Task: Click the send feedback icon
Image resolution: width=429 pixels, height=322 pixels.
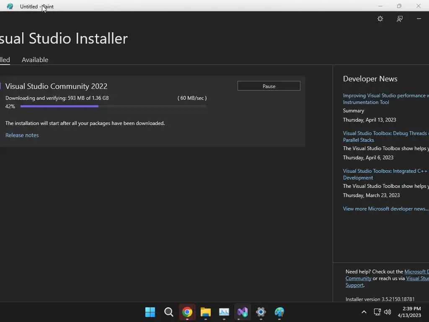Action: (399, 18)
